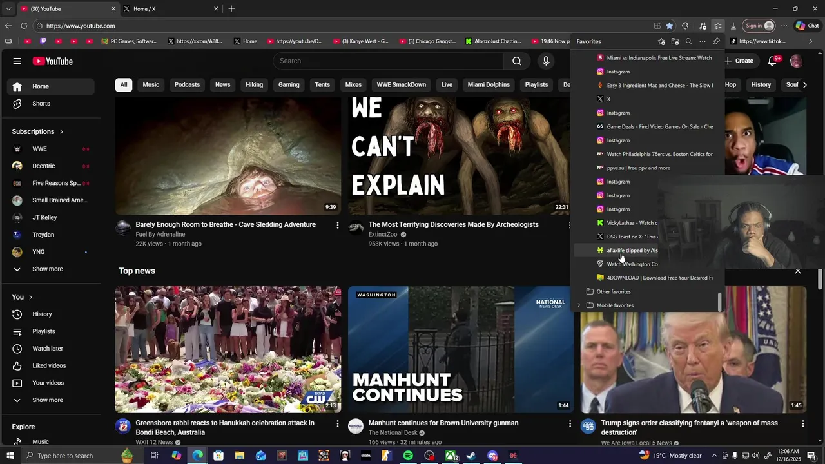
Task: Open more actions for Cave Sledding video
Action: click(337, 225)
